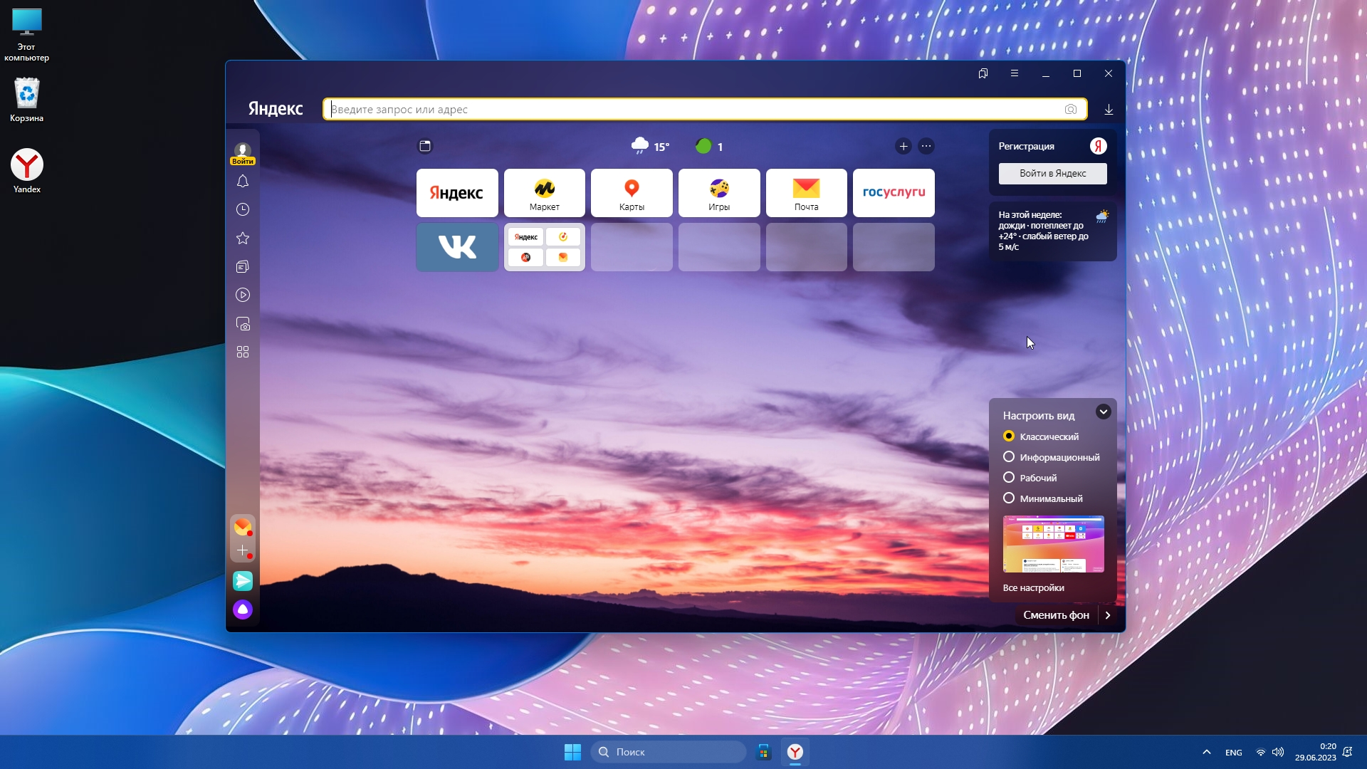Image resolution: width=1367 pixels, height=769 pixels.
Task: Open downloads arrow icon
Action: (x=1109, y=110)
